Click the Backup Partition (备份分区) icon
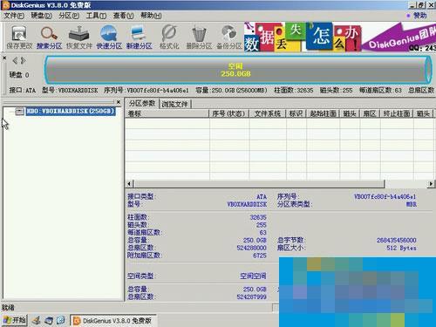The width and height of the screenshot is (436, 327). (x=229, y=37)
